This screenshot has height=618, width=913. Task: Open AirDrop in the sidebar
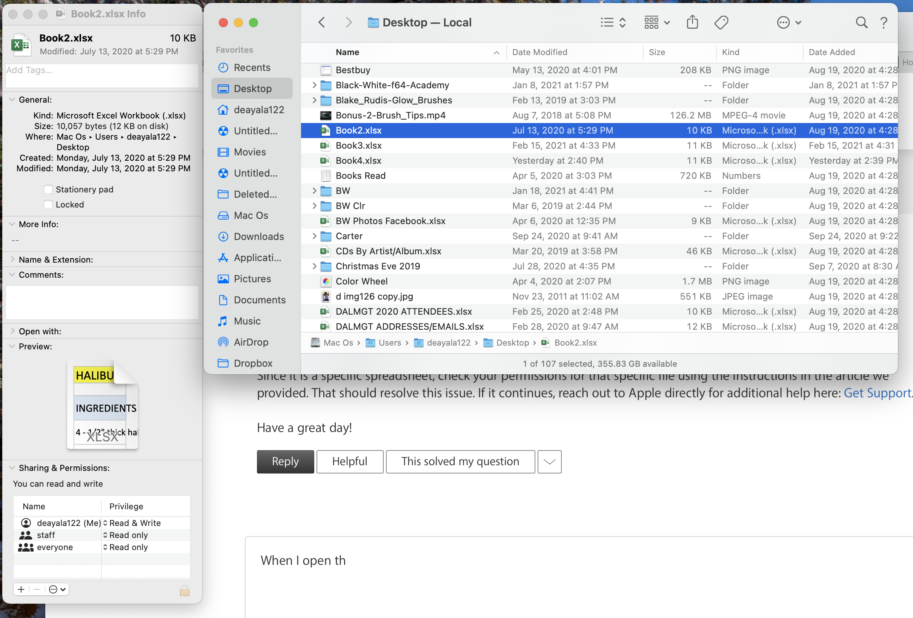pyautogui.click(x=251, y=342)
